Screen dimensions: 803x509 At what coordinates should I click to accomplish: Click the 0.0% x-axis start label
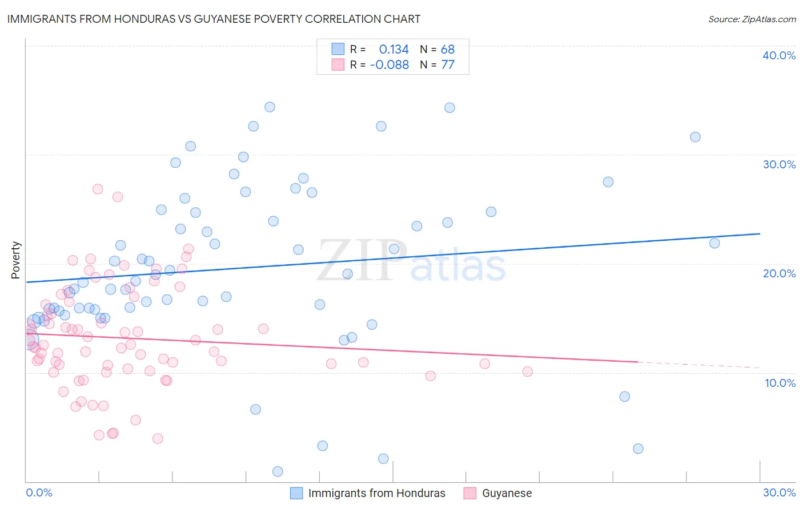click(39, 492)
